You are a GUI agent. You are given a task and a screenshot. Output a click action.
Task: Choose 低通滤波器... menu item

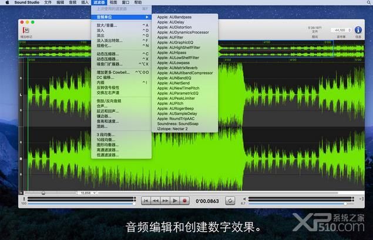click(x=122, y=155)
